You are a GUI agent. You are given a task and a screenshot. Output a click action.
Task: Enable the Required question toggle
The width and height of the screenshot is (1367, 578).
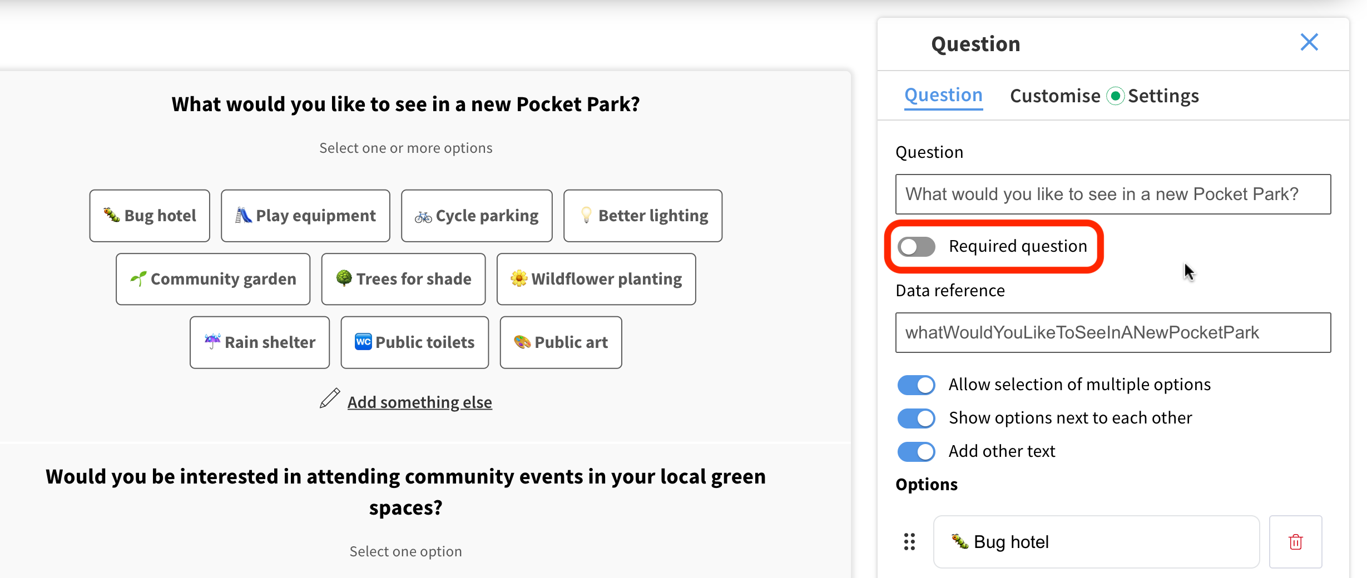pyautogui.click(x=917, y=247)
